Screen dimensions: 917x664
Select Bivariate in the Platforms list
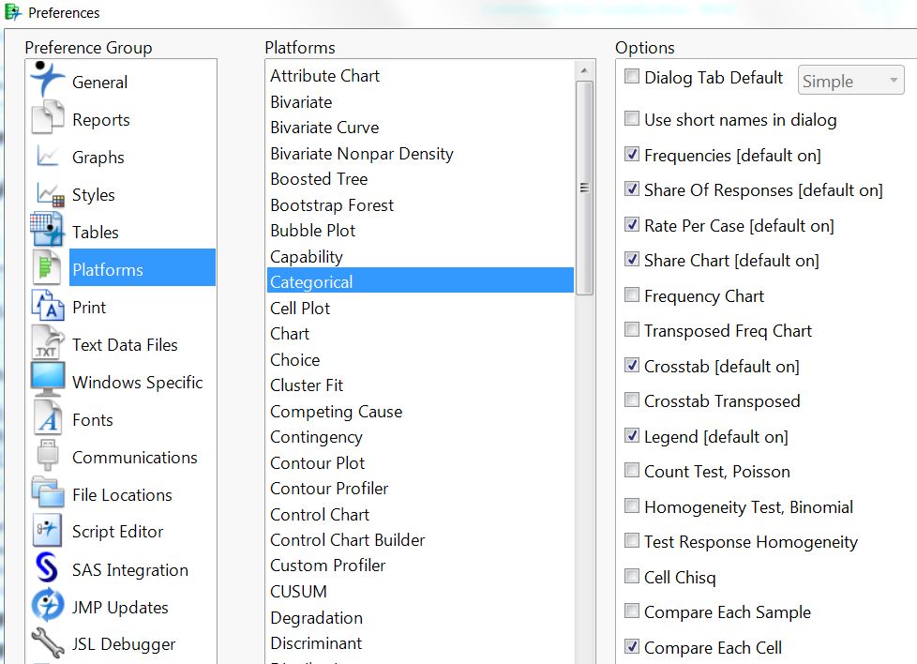pos(301,101)
